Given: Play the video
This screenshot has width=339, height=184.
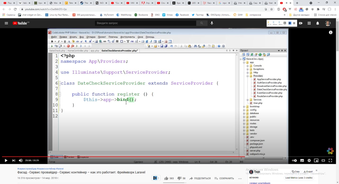Looking at the screenshot, I should 6,160.
